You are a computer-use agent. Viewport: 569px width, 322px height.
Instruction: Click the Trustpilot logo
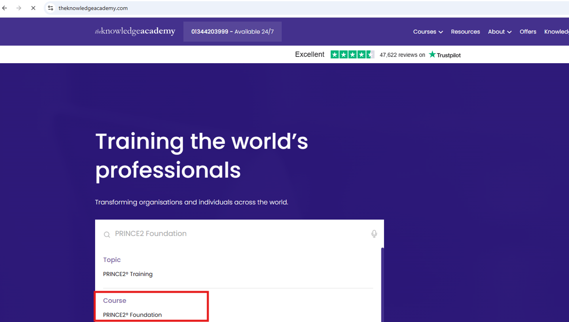coord(445,55)
